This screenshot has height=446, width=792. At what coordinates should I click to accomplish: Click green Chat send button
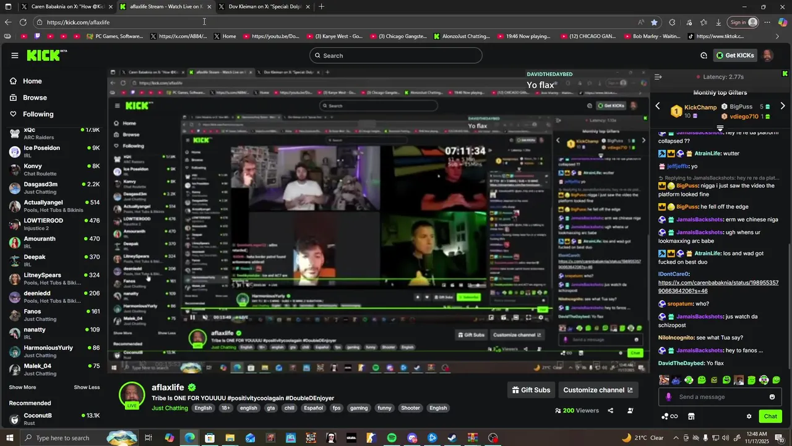coord(770,416)
